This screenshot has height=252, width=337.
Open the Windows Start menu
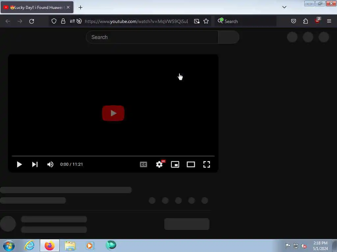click(x=9, y=245)
